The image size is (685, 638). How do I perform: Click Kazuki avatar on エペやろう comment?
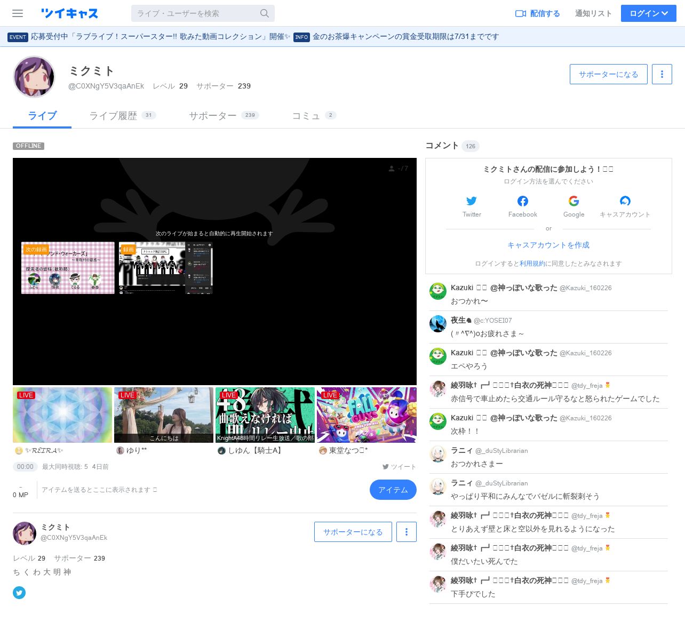pyautogui.click(x=438, y=356)
